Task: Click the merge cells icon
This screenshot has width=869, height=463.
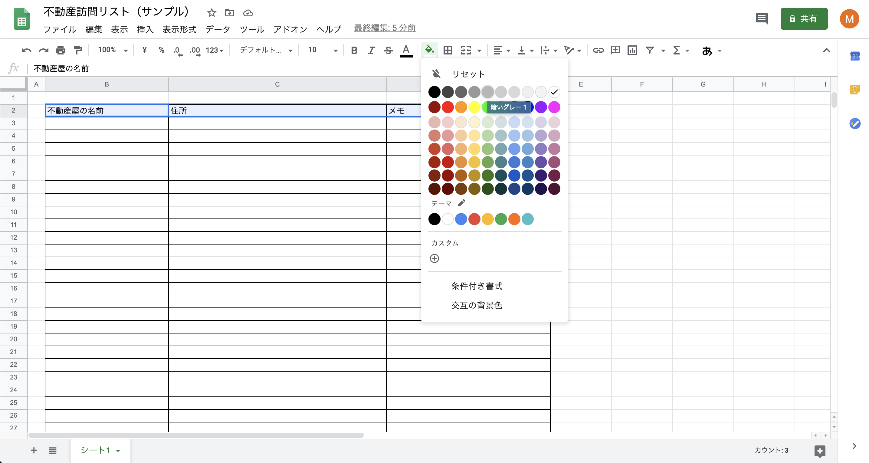Action: (466, 50)
